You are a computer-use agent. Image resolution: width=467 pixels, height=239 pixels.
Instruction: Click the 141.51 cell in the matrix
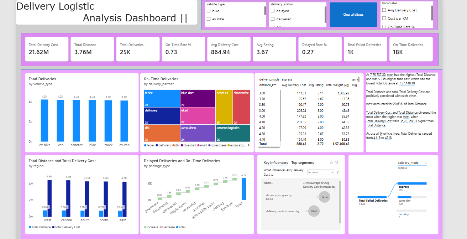[302, 93]
